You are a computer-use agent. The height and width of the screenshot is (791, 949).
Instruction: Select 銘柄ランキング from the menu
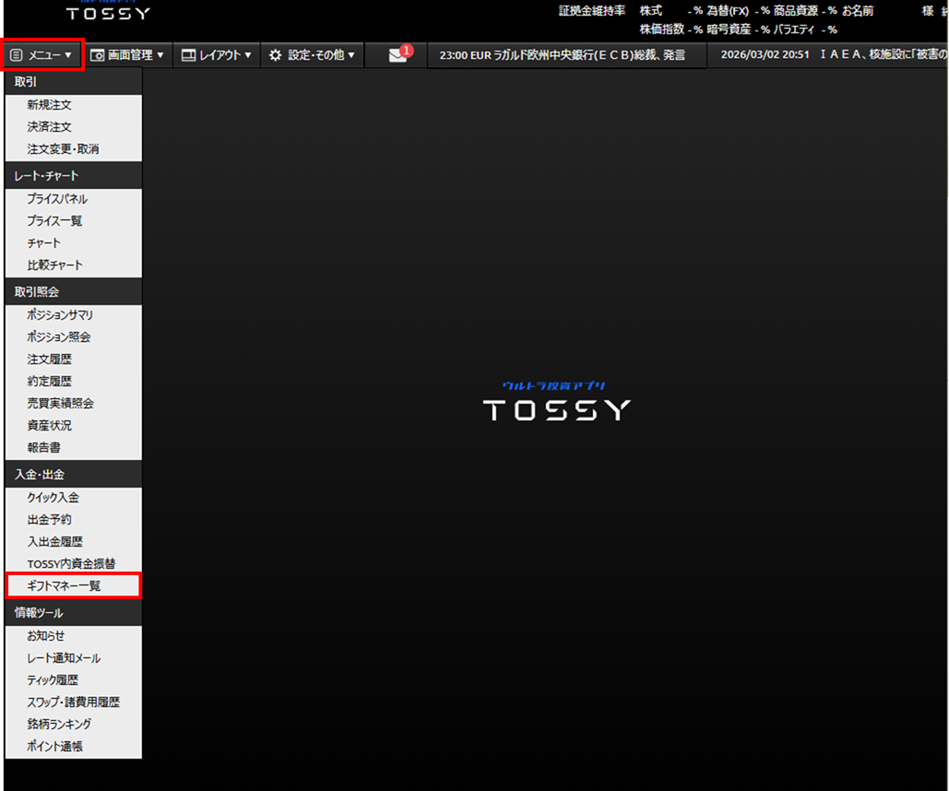pyautogui.click(x=61, y=725)
